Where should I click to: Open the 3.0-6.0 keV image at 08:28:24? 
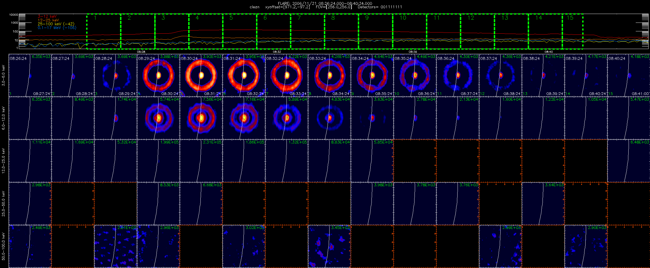pos(116,75)
